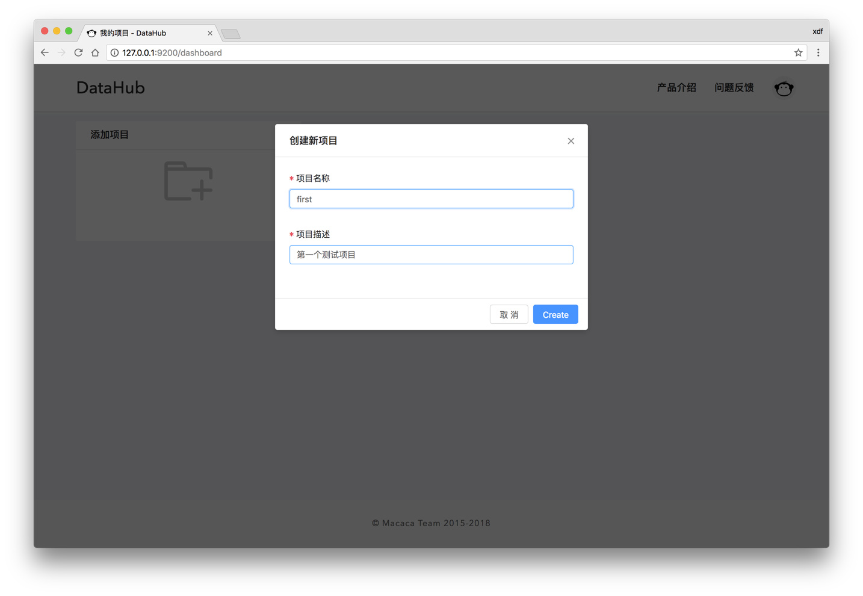
Task: Close the 创建新项目 dialog with X
Action: tap(571, 141)
